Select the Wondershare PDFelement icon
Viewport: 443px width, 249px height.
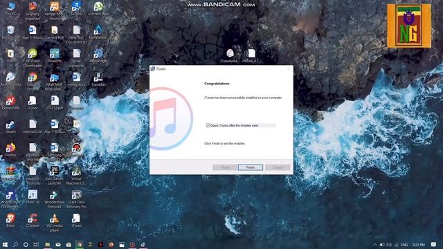point(11,199)
